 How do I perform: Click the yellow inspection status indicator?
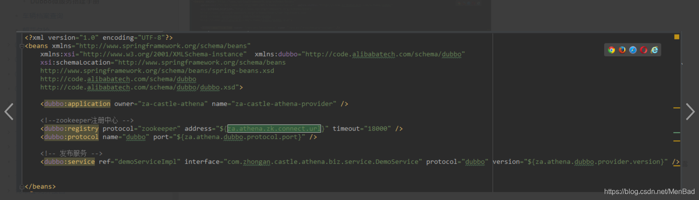[x=676, y=37]
